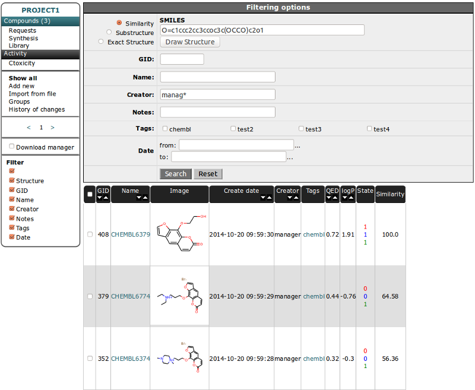Open date picker for from date
The image size is (475, 390).
tap(297, 146)
